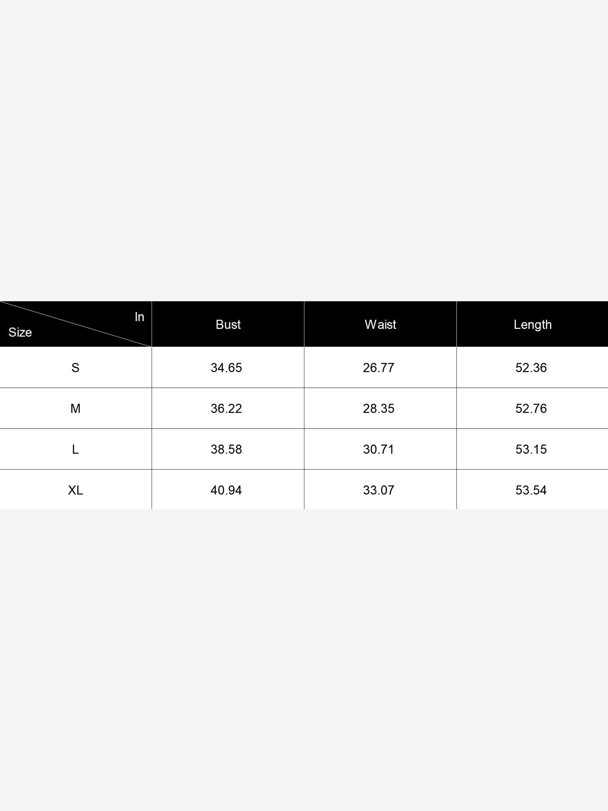
Task: Pick length value 52.76
Action: tap(531, 408)
